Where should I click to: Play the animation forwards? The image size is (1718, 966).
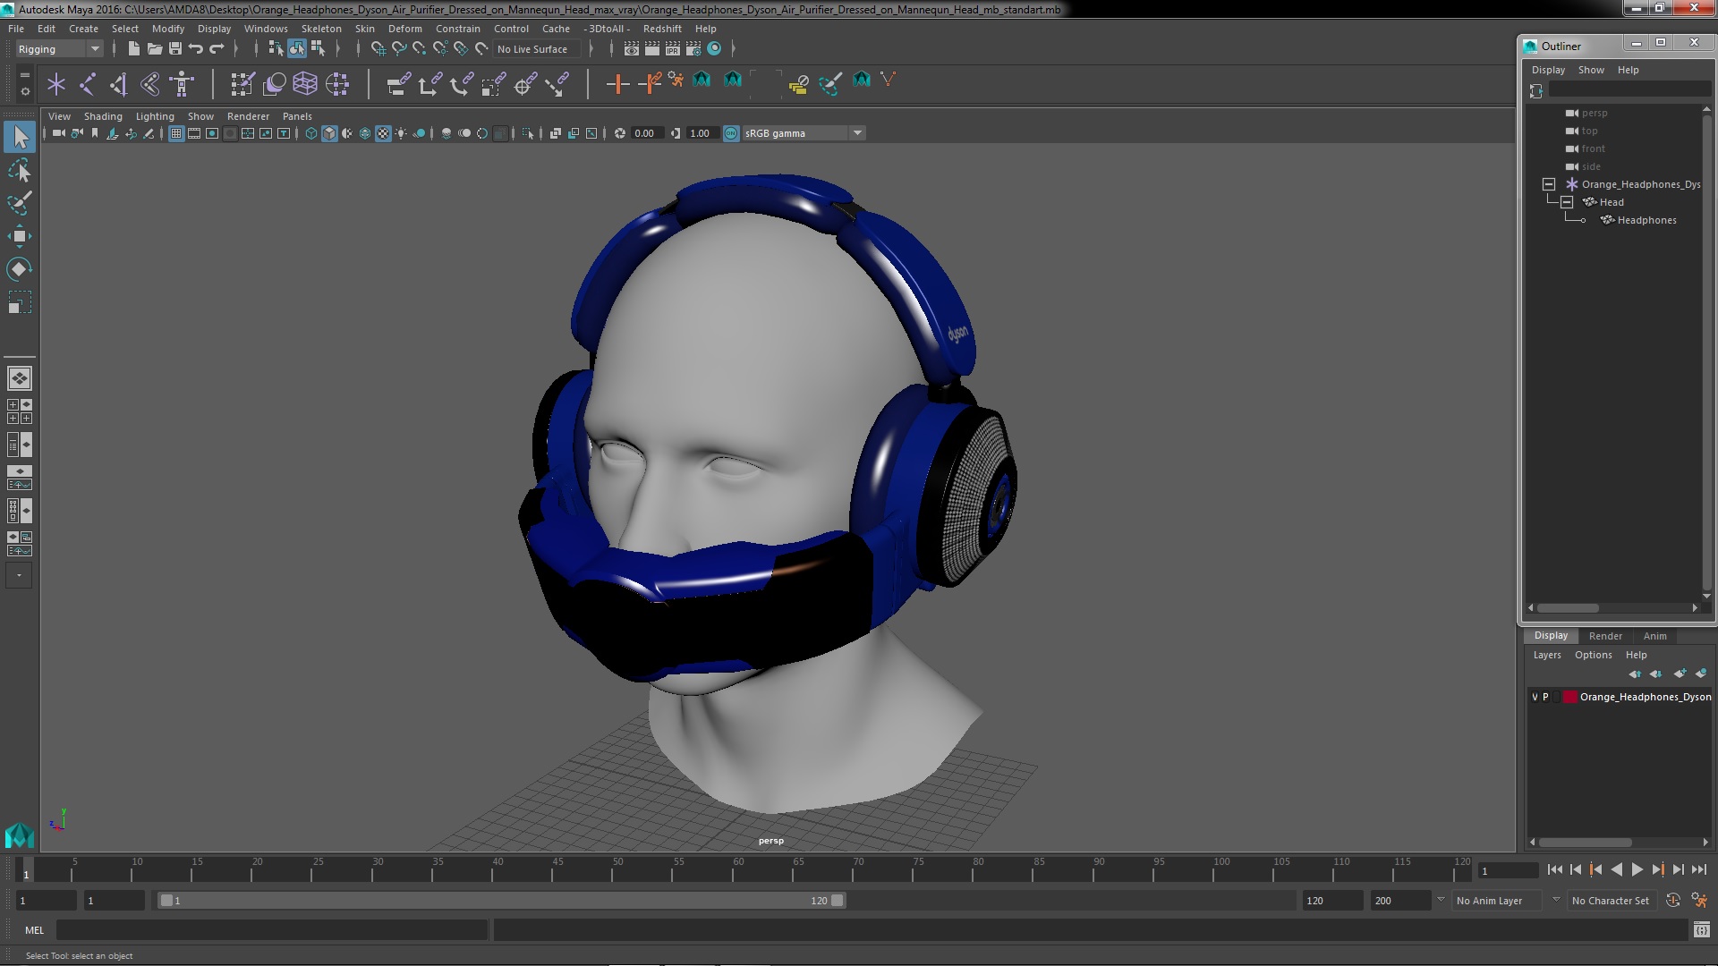point(1637,869)
